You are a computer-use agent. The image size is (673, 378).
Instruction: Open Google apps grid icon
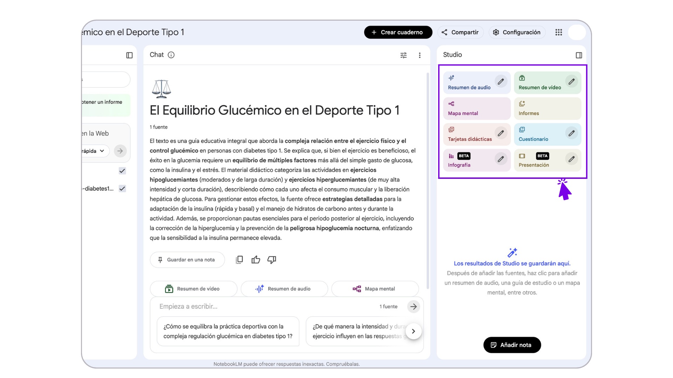click(559, 32)
